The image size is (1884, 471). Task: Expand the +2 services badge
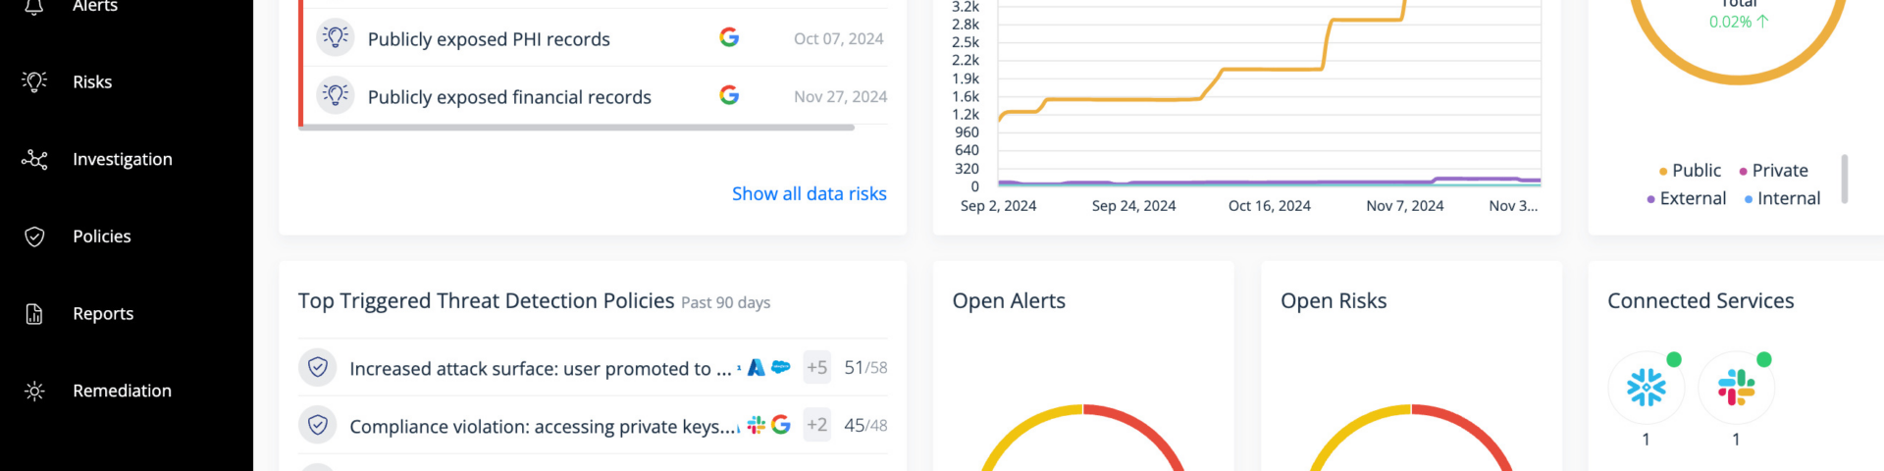click(x=816, y=425)
